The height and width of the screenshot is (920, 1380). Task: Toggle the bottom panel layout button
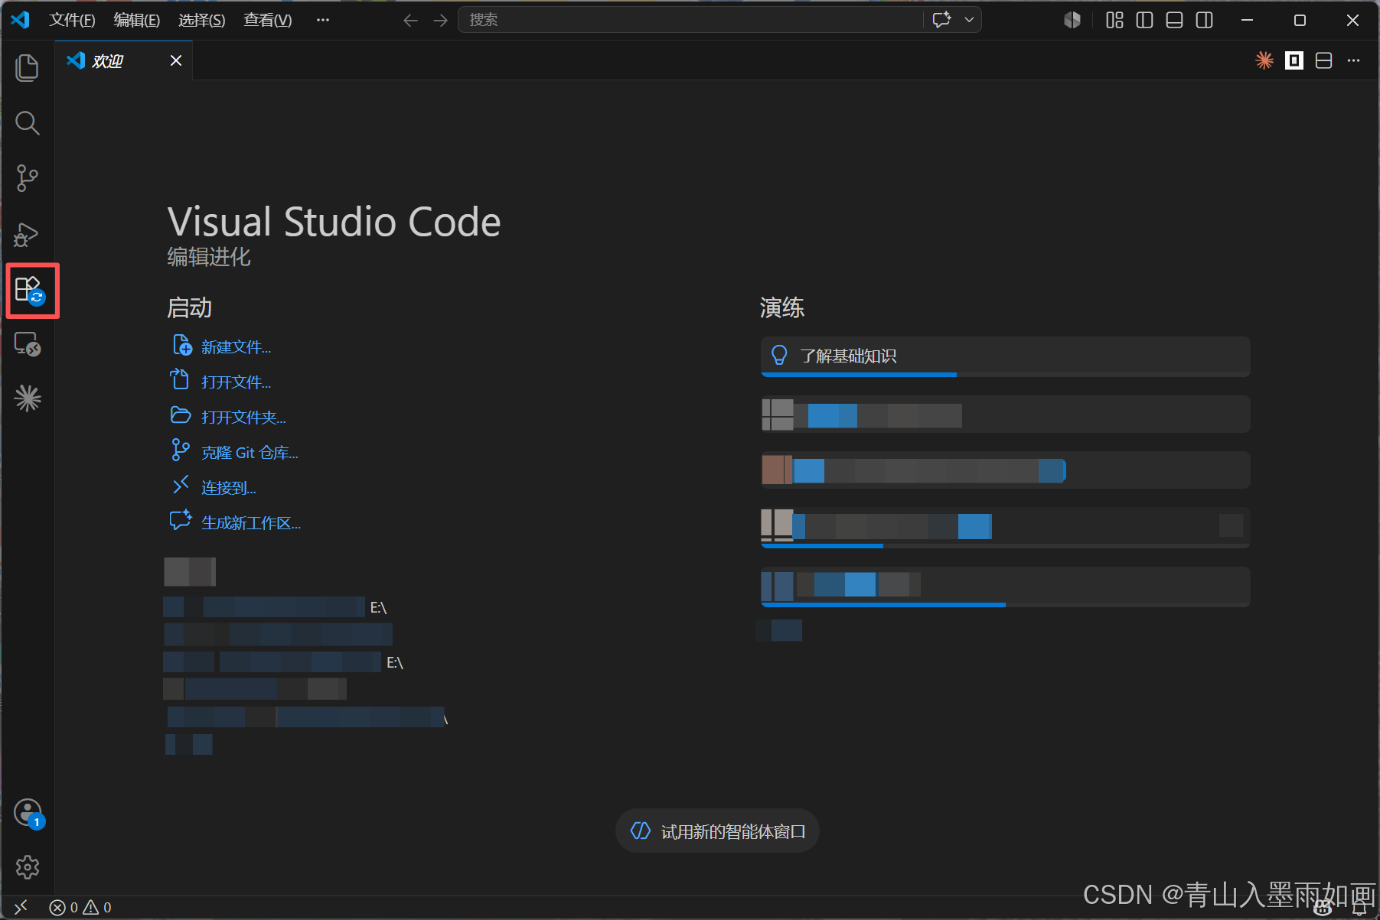point(1174,20)
